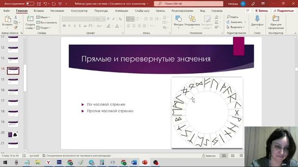Screen dimensions: 298x167
Task: Open Photoshop from the taskbar
Action: pos(59,162)
